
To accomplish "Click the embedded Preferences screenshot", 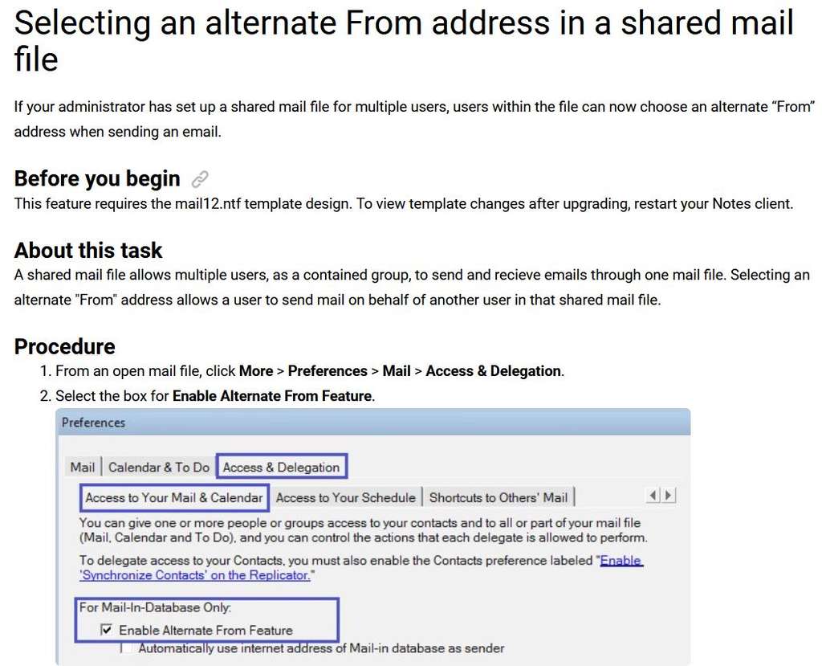I will 372,537.
